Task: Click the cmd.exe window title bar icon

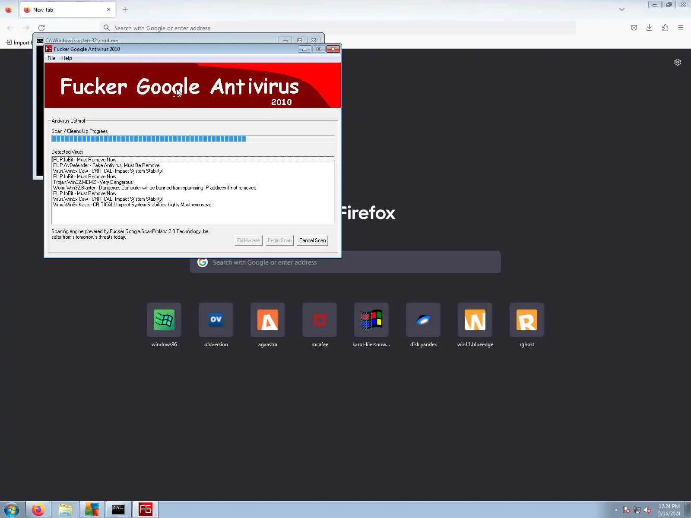Action: pos(40,41)
